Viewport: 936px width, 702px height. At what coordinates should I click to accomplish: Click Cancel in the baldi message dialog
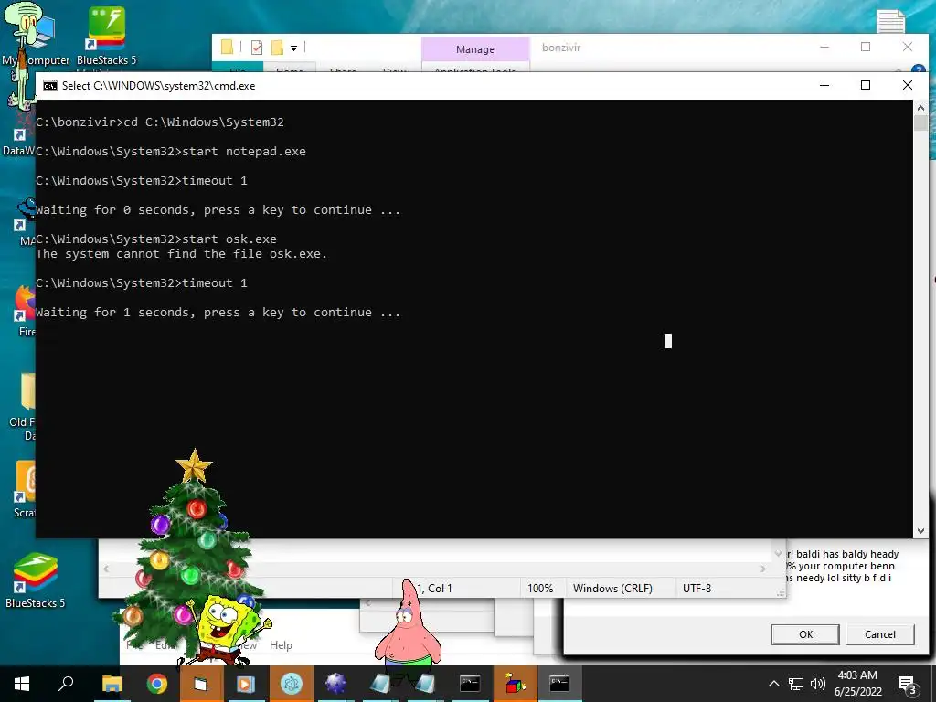pos(880,634)
